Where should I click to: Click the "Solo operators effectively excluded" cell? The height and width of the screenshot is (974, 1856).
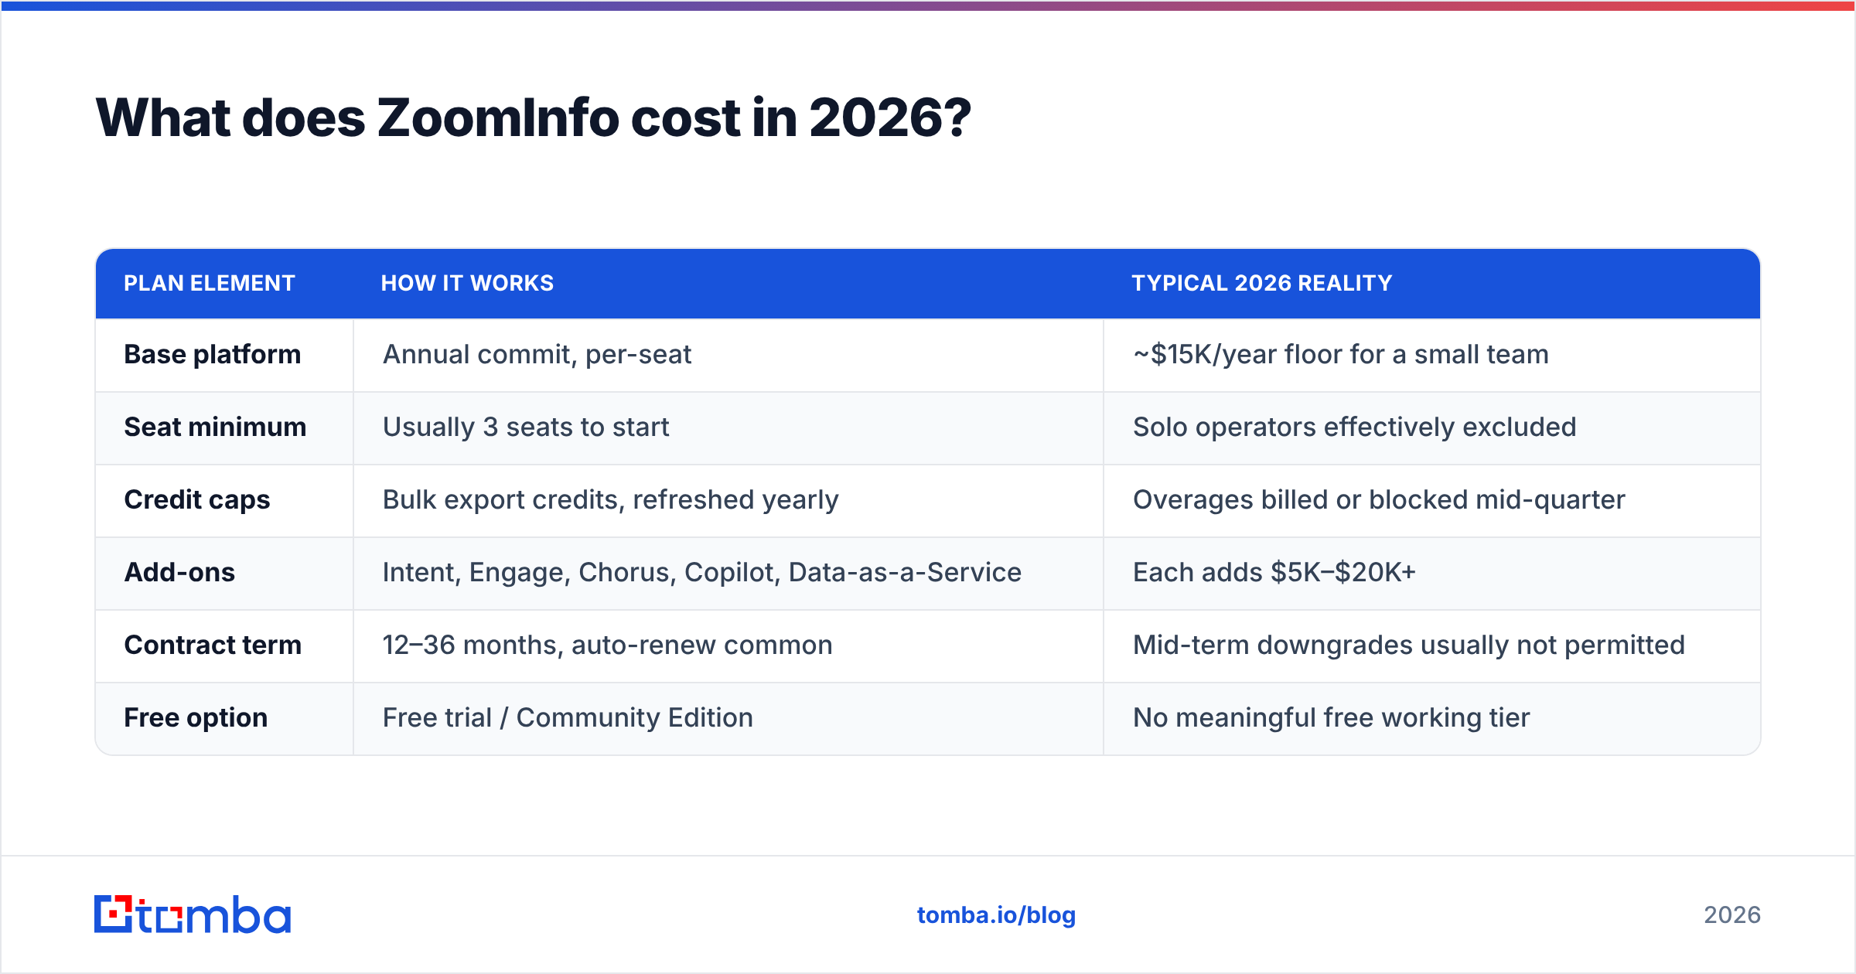tap(1431, 428)
